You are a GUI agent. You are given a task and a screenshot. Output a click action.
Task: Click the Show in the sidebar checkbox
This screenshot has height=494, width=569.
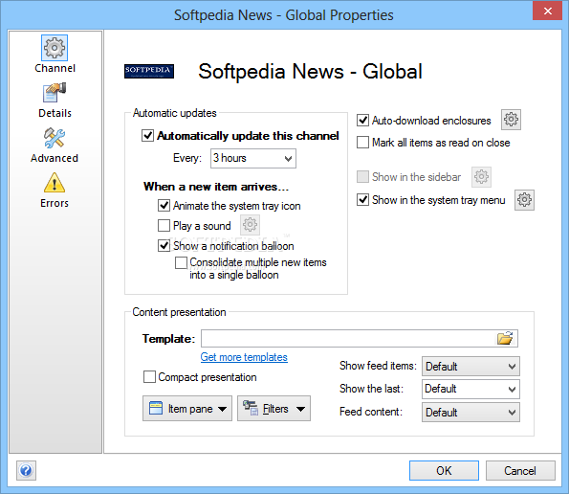click(362, 177)
